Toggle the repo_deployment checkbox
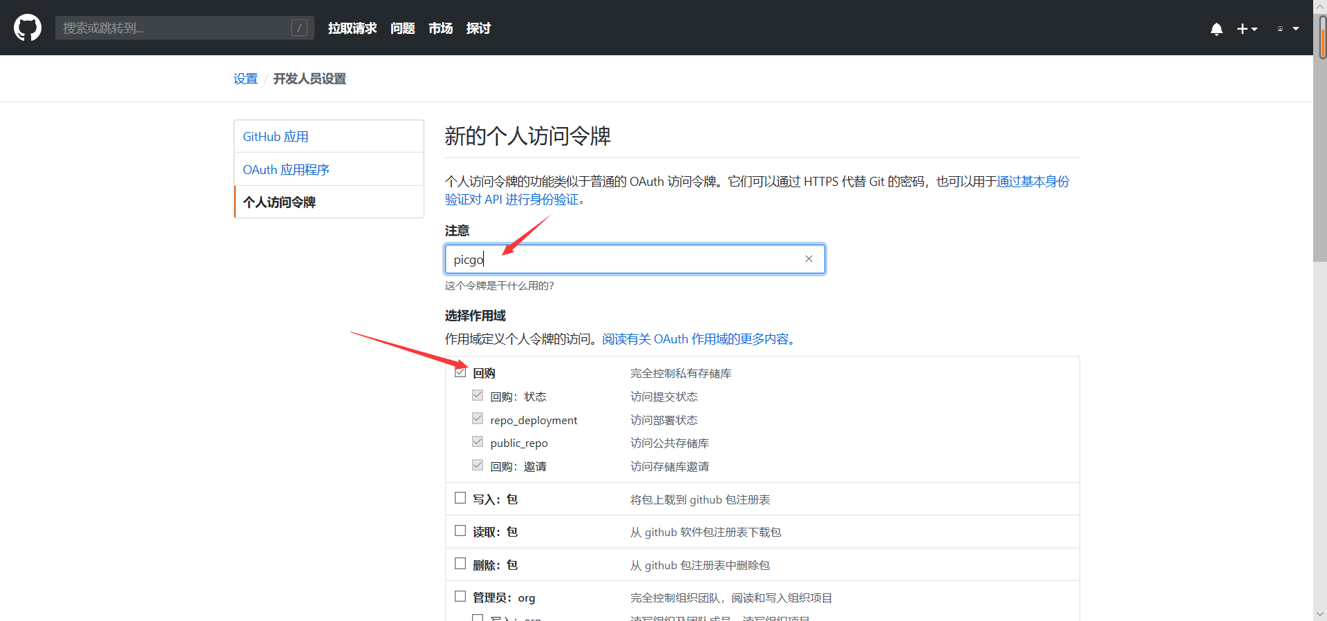 coord(478,419)
